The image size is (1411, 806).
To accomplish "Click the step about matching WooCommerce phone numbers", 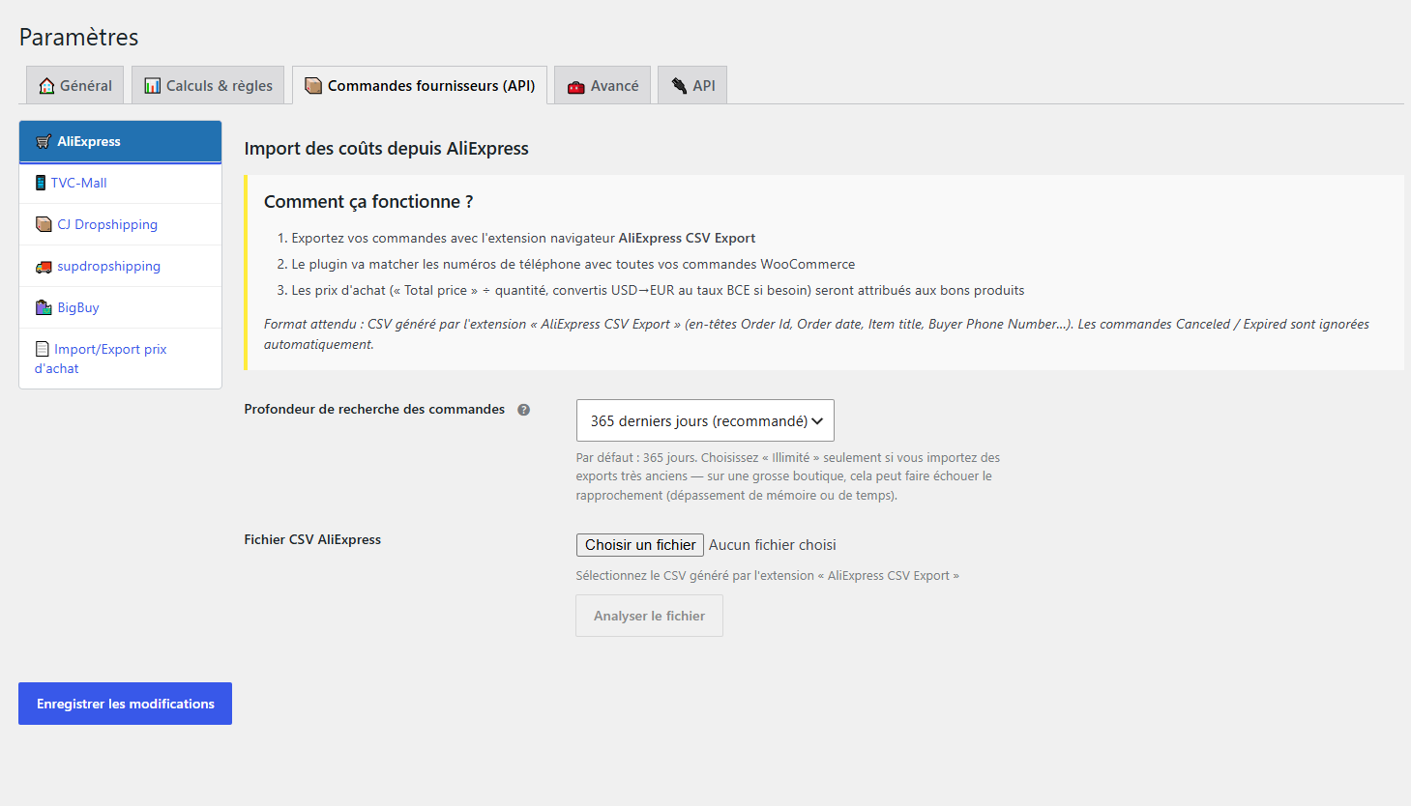I will click(573, 264).
